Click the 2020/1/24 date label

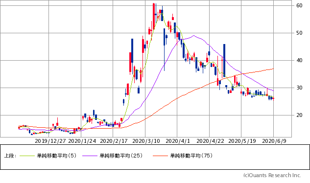tap(82, 141)
